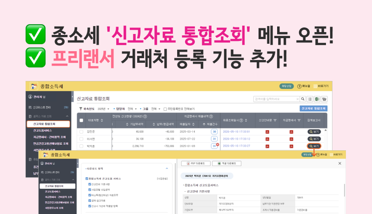This screenshot has height=214, width=372.
Task: Clear the search field with the X icon
Action: pyautogui.click(x=298, y=99)
